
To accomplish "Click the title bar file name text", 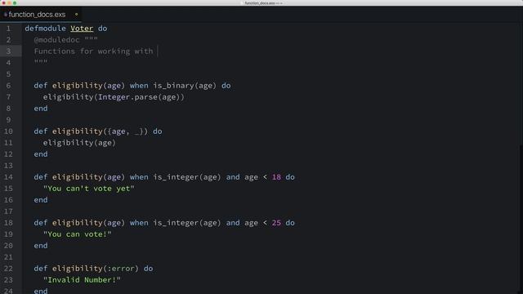I will pos(263,3).
